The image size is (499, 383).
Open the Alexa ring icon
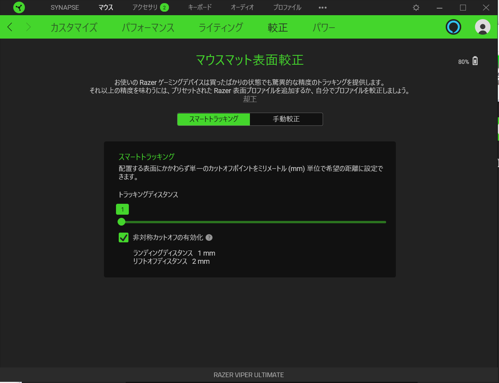[x=453, y=27]
